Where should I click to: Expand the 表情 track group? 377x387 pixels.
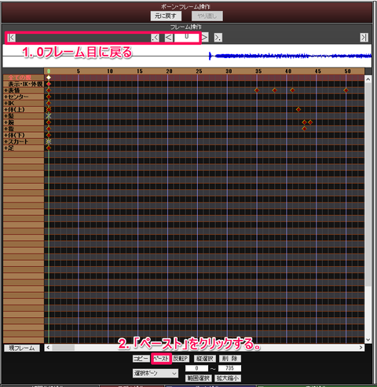click(x=5, y=90)
